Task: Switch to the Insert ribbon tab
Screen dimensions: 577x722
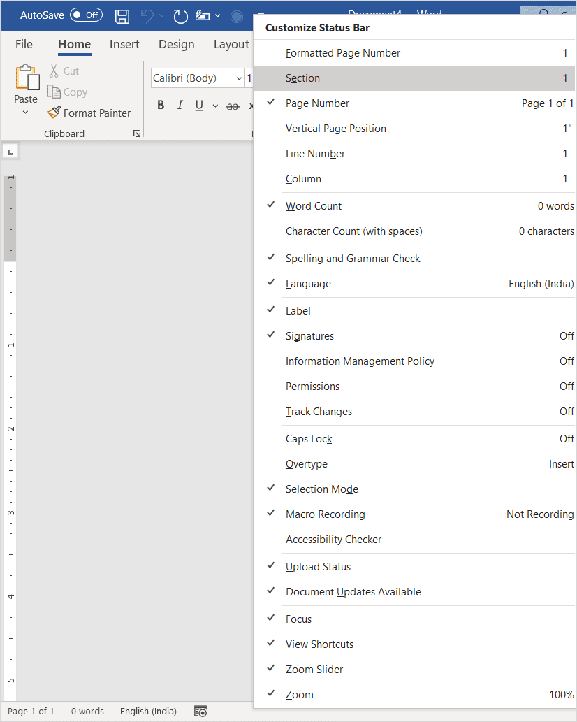Action: pos(124,43)
